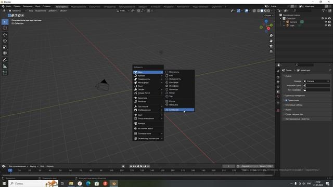
Task: Open Microsoft Edge from taskbar
Action: [88, 183]
